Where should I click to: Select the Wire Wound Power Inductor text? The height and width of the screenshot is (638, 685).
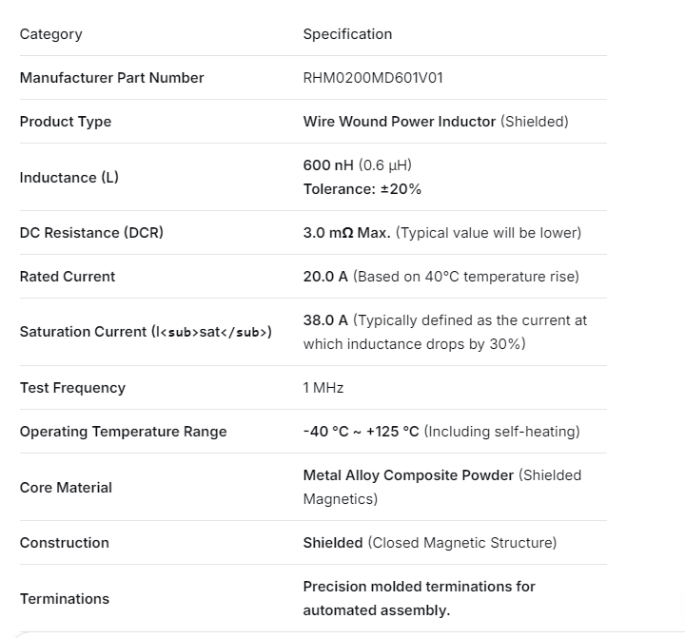coord(400,122)
